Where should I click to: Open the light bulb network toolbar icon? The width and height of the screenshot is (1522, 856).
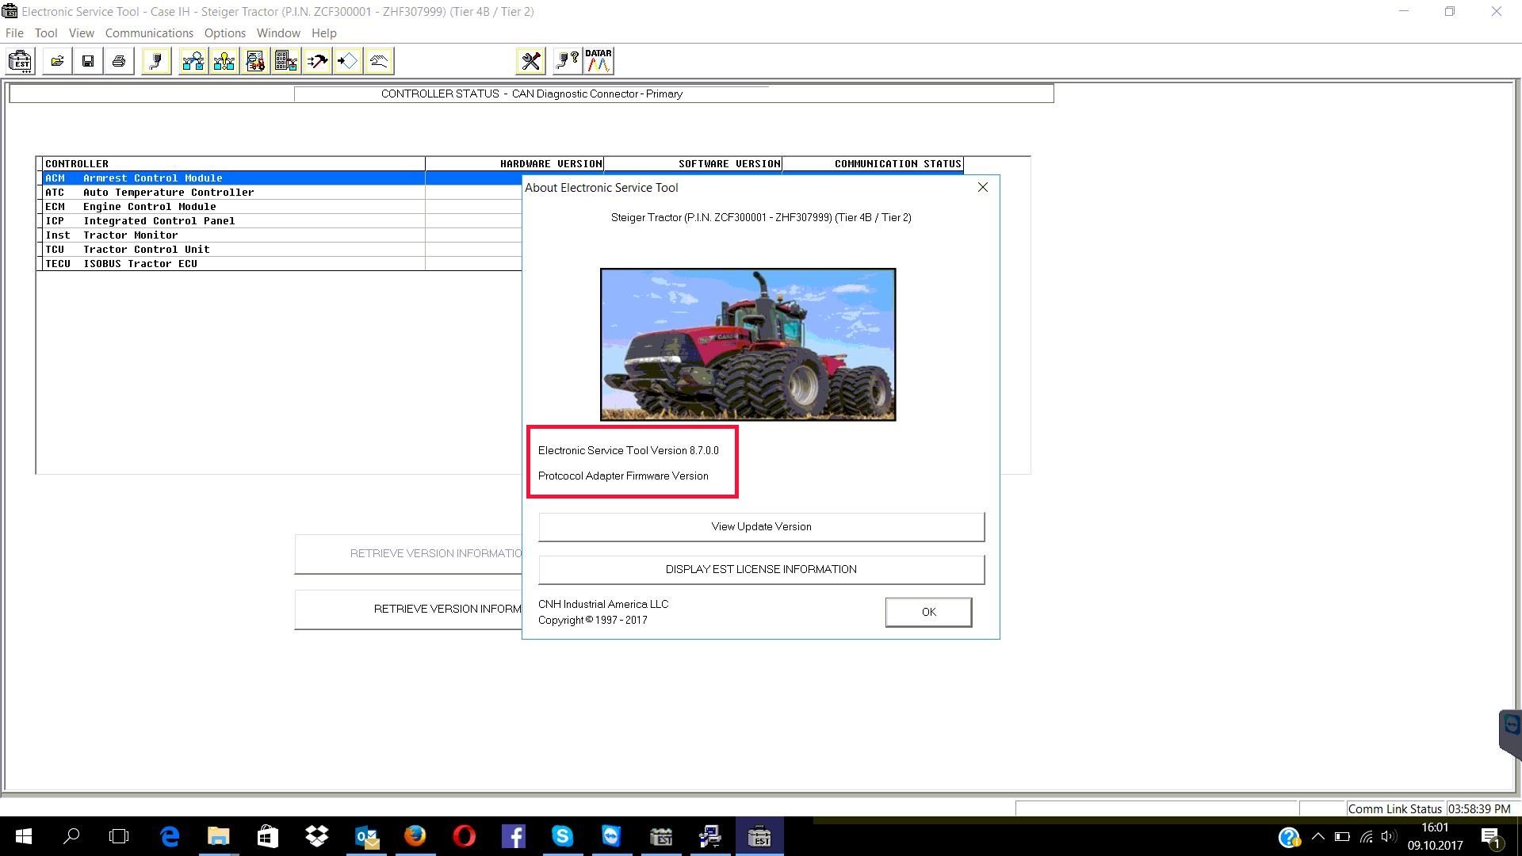tap(224, 61)
